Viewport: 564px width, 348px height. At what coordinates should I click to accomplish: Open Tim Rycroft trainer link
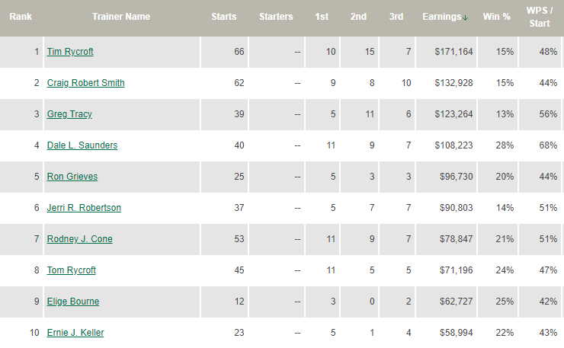click(70, 52)
